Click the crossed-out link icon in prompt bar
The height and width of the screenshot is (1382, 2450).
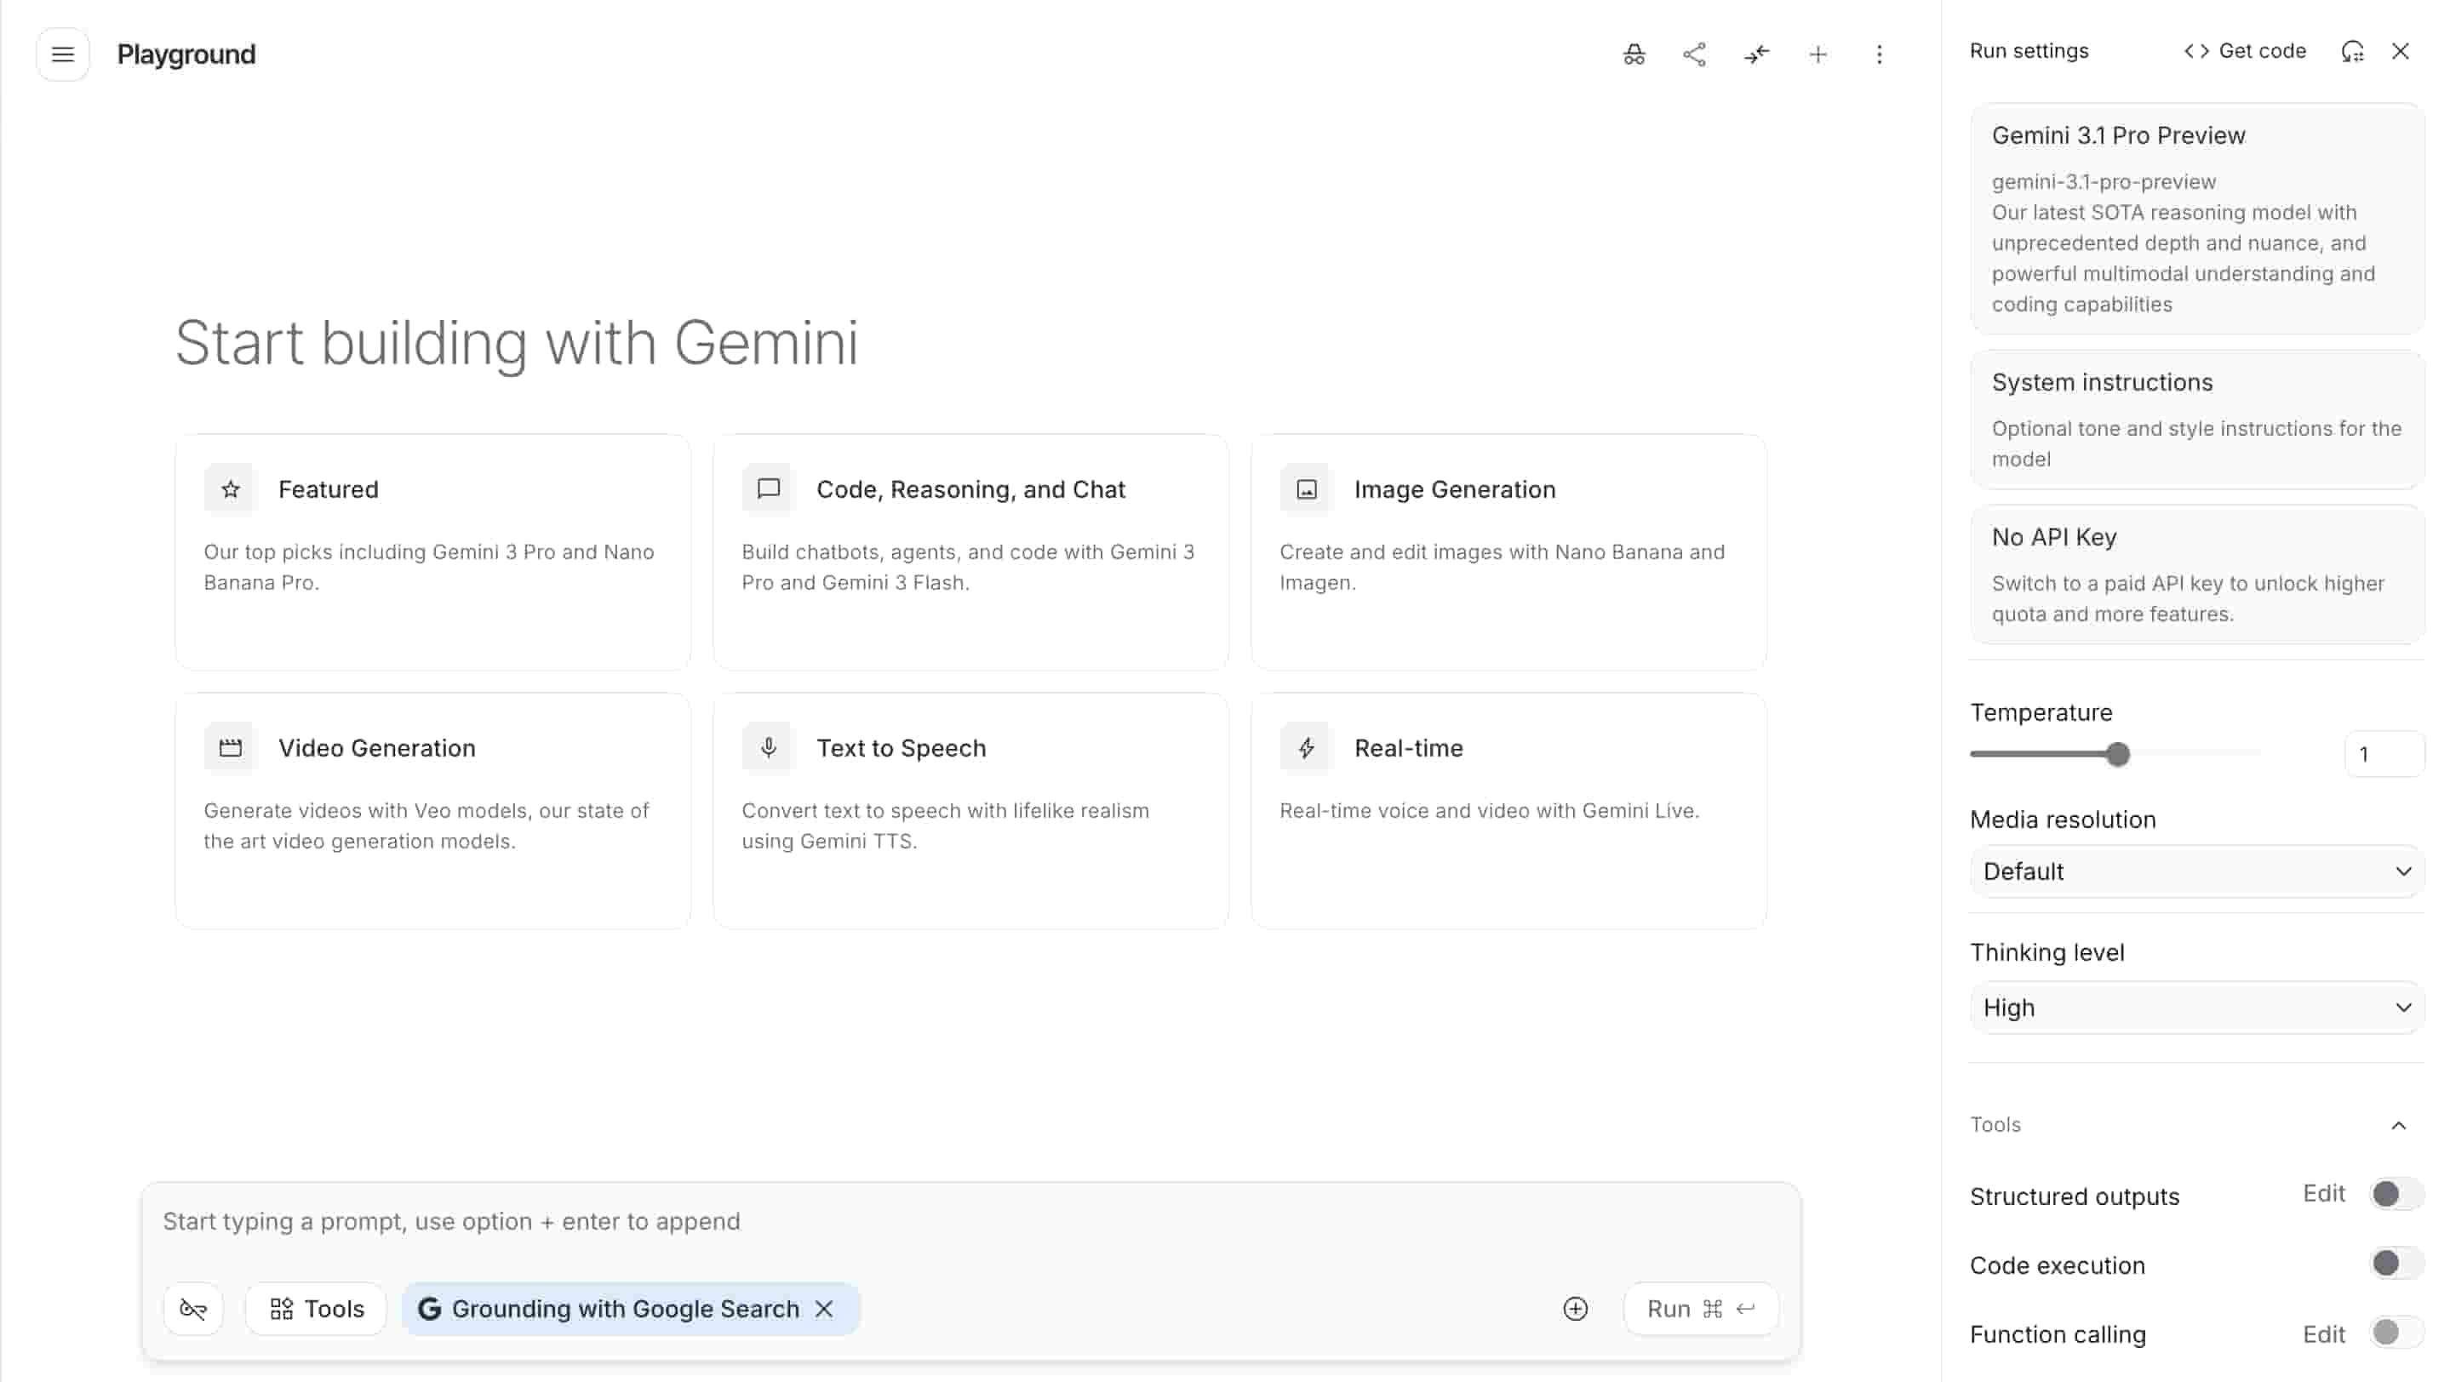tap(193, 1309)
